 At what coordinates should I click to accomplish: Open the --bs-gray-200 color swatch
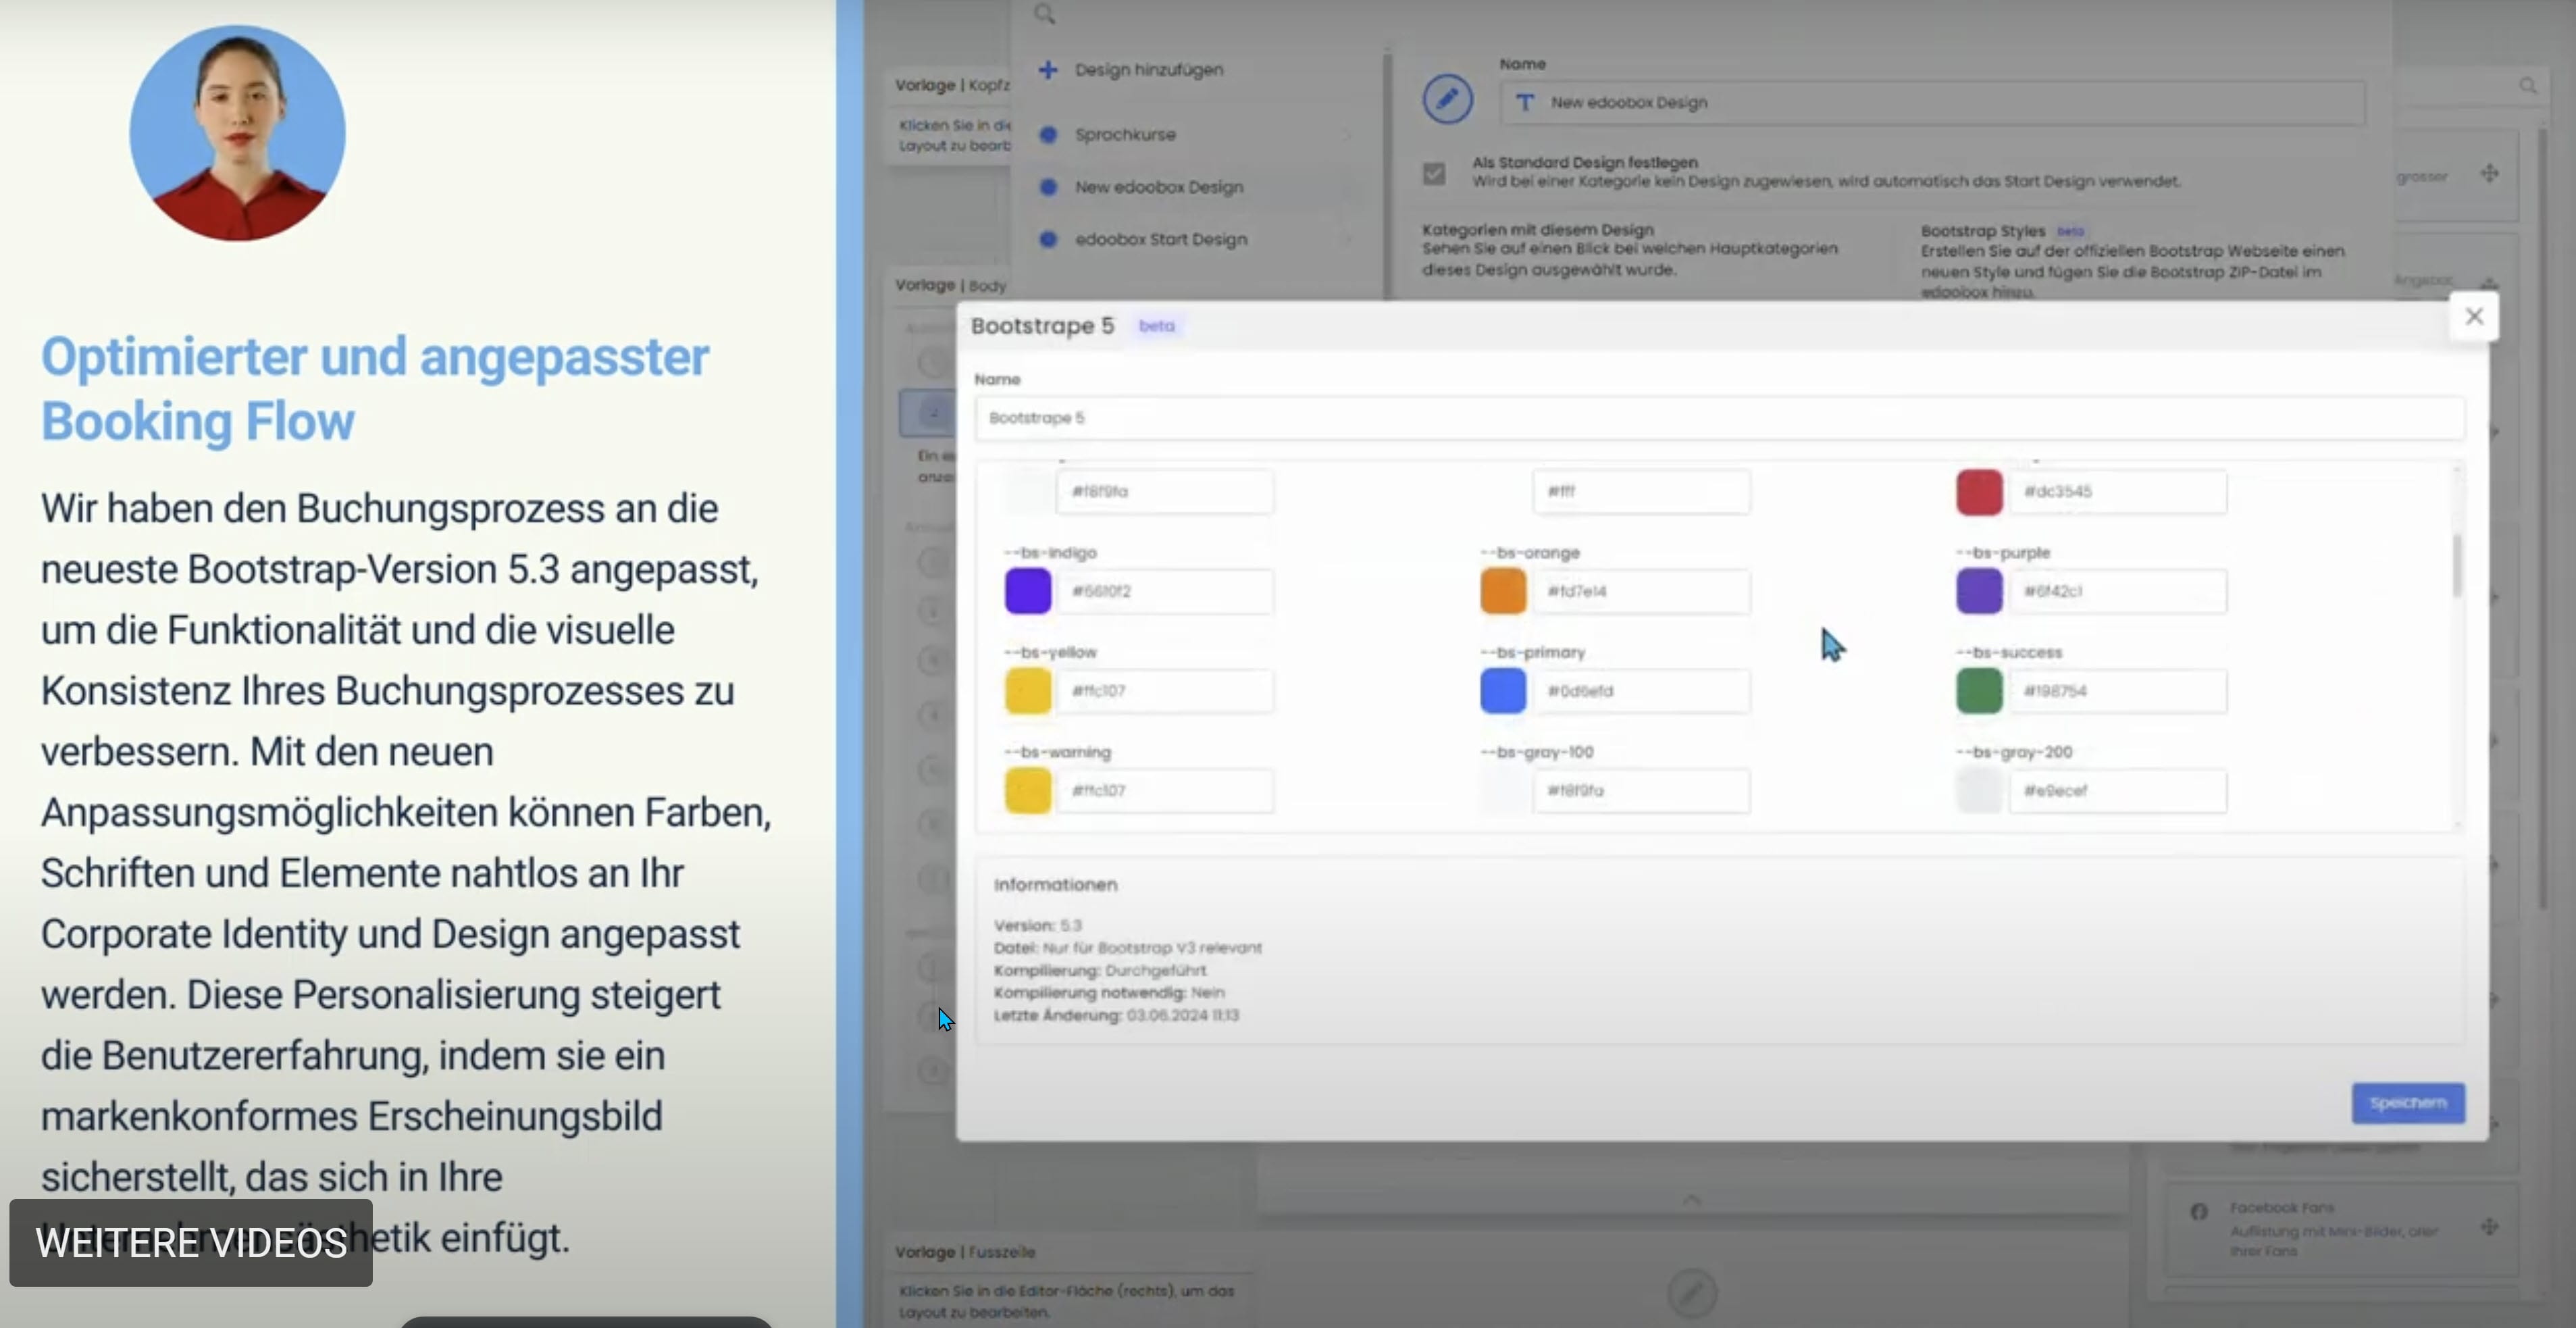pos(1979,791)
